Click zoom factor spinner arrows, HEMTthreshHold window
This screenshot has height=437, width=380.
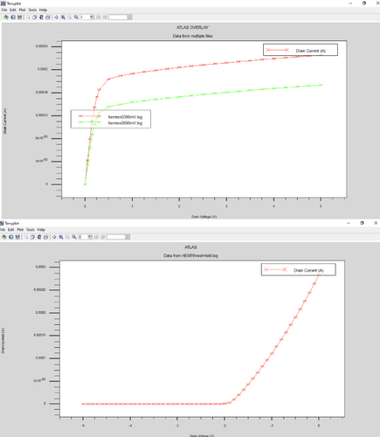click(x=90, y=237)
